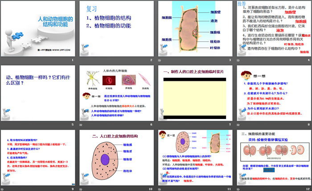Image resolution: width=312 pixels, height=191 pixels.
Task: Click slide number 9 label
Action: pos(73,189)
